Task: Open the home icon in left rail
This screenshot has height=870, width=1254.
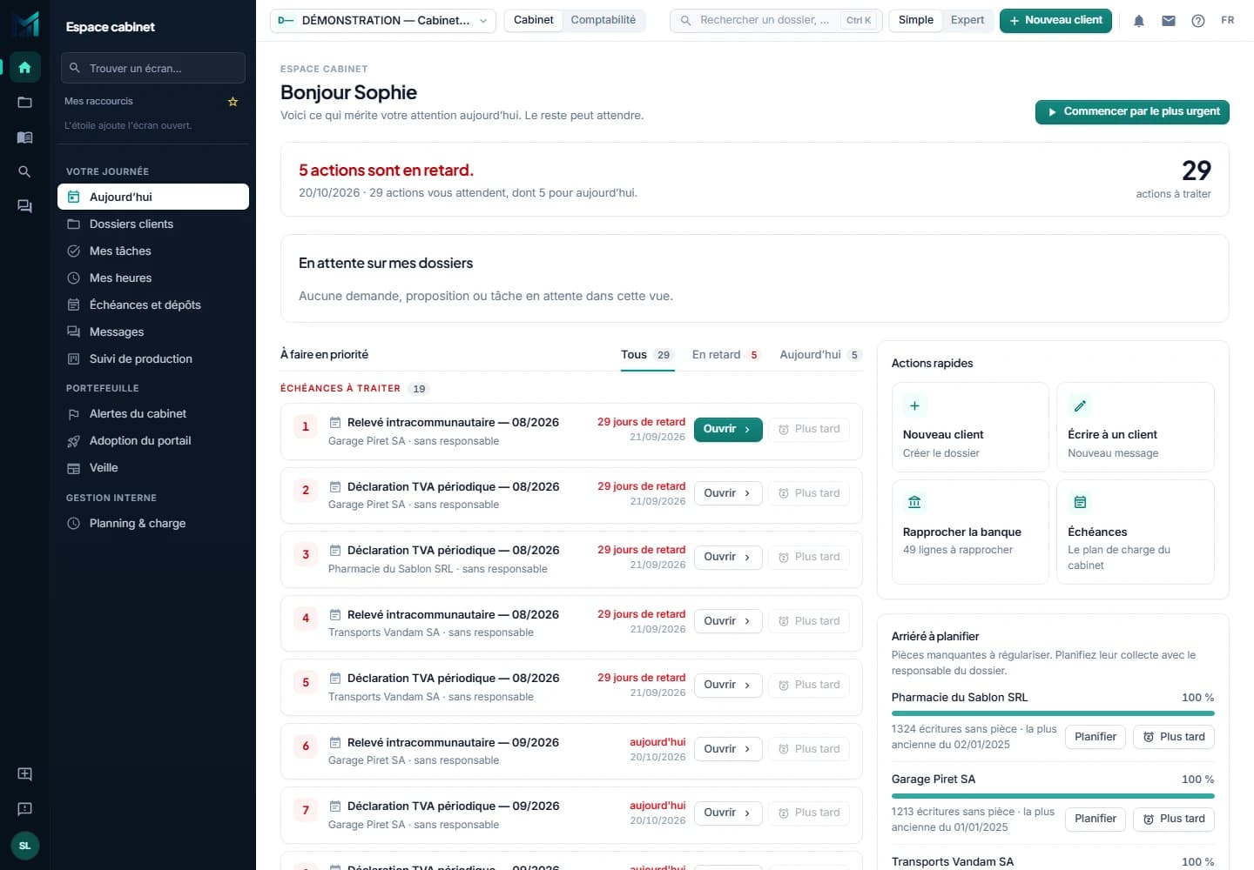Action: point(24,67)
